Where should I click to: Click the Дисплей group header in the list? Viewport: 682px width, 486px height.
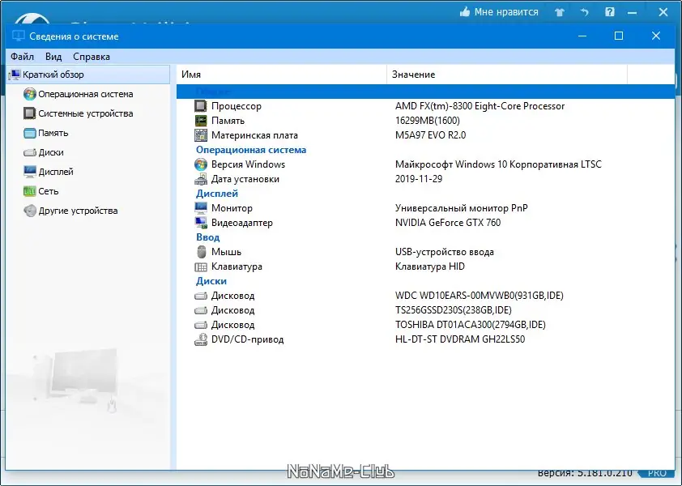(x=217, y=194)
